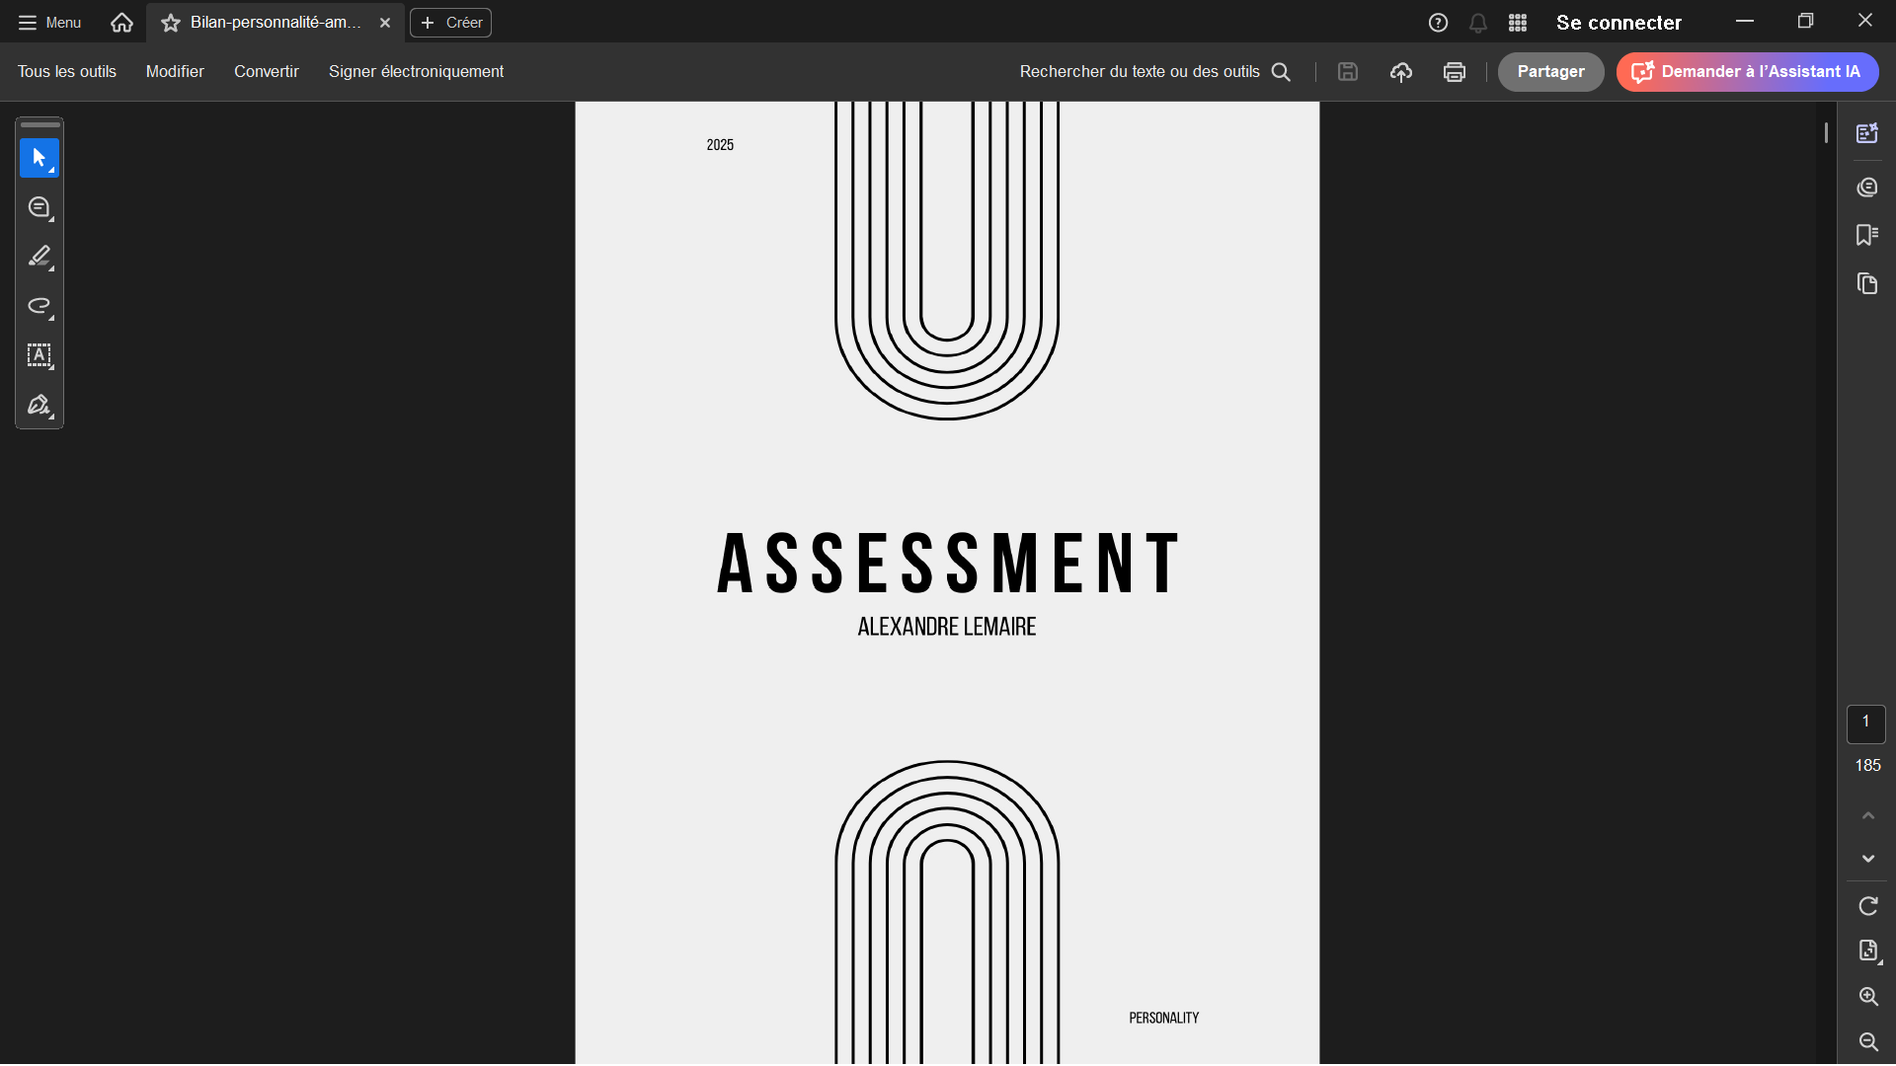Viewport: 1896px width, 1066px height.
Task: Open the page thumbnails panel icon
Action: (x=1866, y=284)
